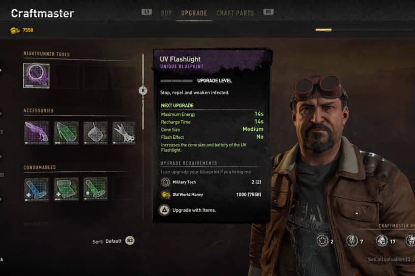
Task: Open the Sort Default option
Action: tap(107, 241)
